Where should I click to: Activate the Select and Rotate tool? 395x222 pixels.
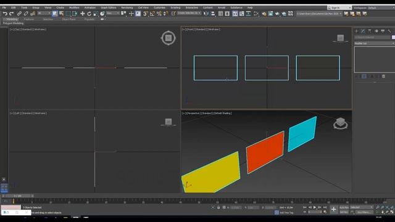tap(89, 14)
